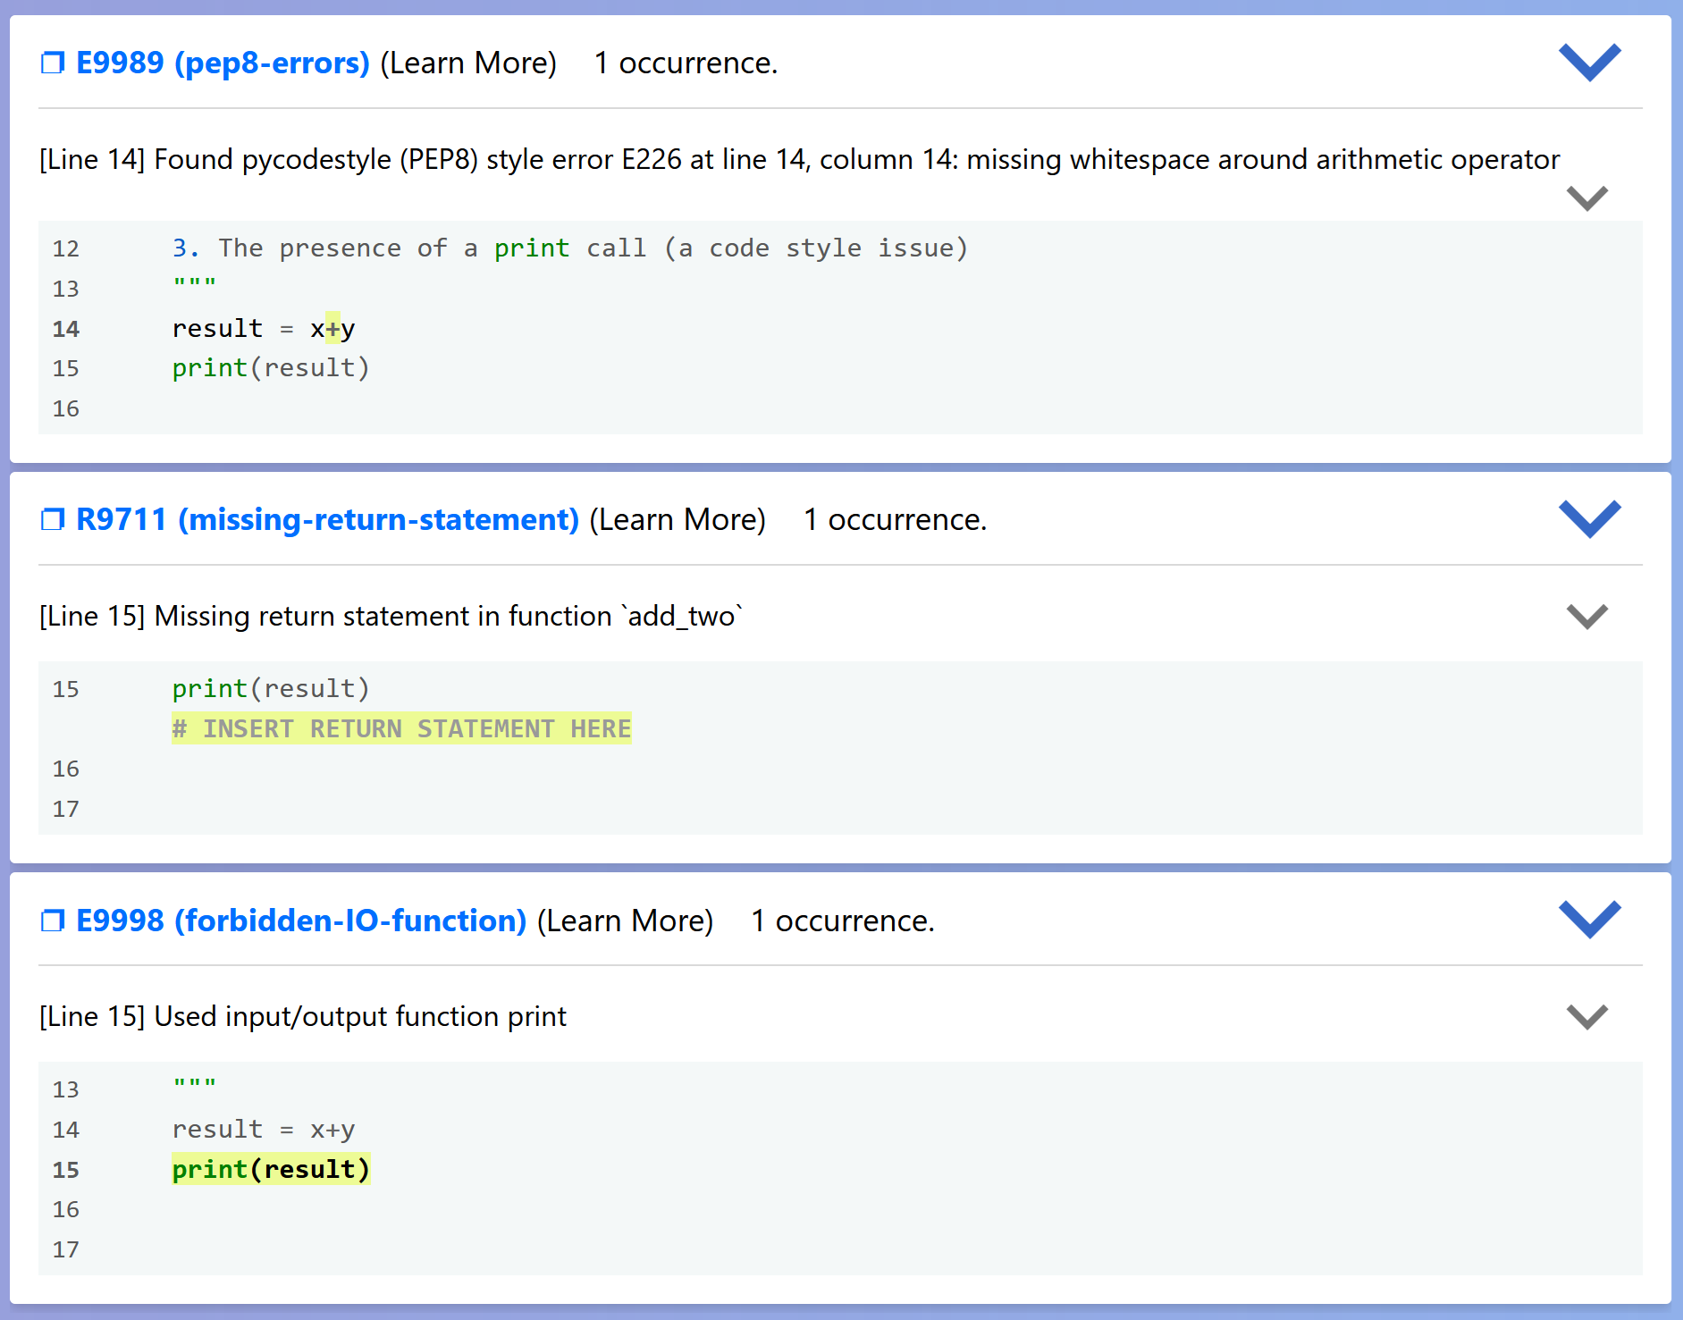Click 'result = x+y' line in E9998 snippet
The width and height of the screenshot is (1683, 1320).
(x=264, y=1129)
